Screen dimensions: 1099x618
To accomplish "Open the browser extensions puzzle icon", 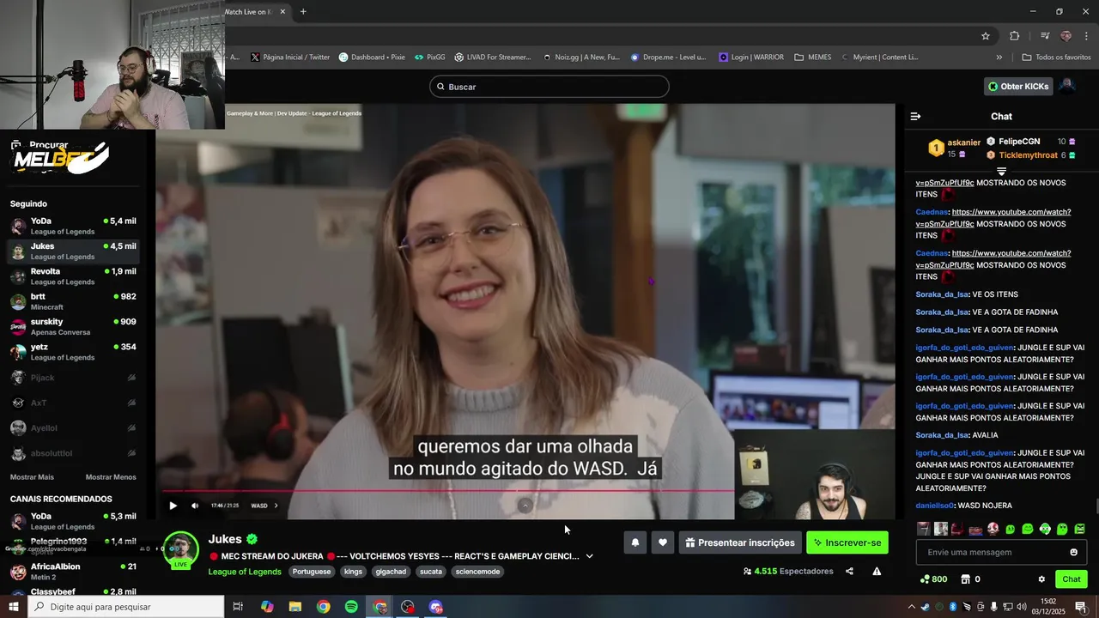I will (1014, 36).
